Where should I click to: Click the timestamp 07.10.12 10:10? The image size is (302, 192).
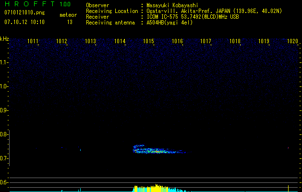(x=24, y=22)
